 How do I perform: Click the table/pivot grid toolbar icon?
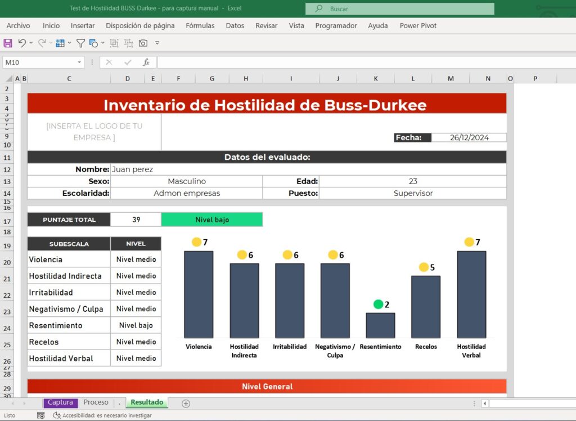coord(60,43)
